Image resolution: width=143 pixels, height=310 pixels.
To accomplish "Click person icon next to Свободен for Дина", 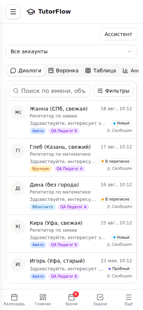I will pos(109,207).
